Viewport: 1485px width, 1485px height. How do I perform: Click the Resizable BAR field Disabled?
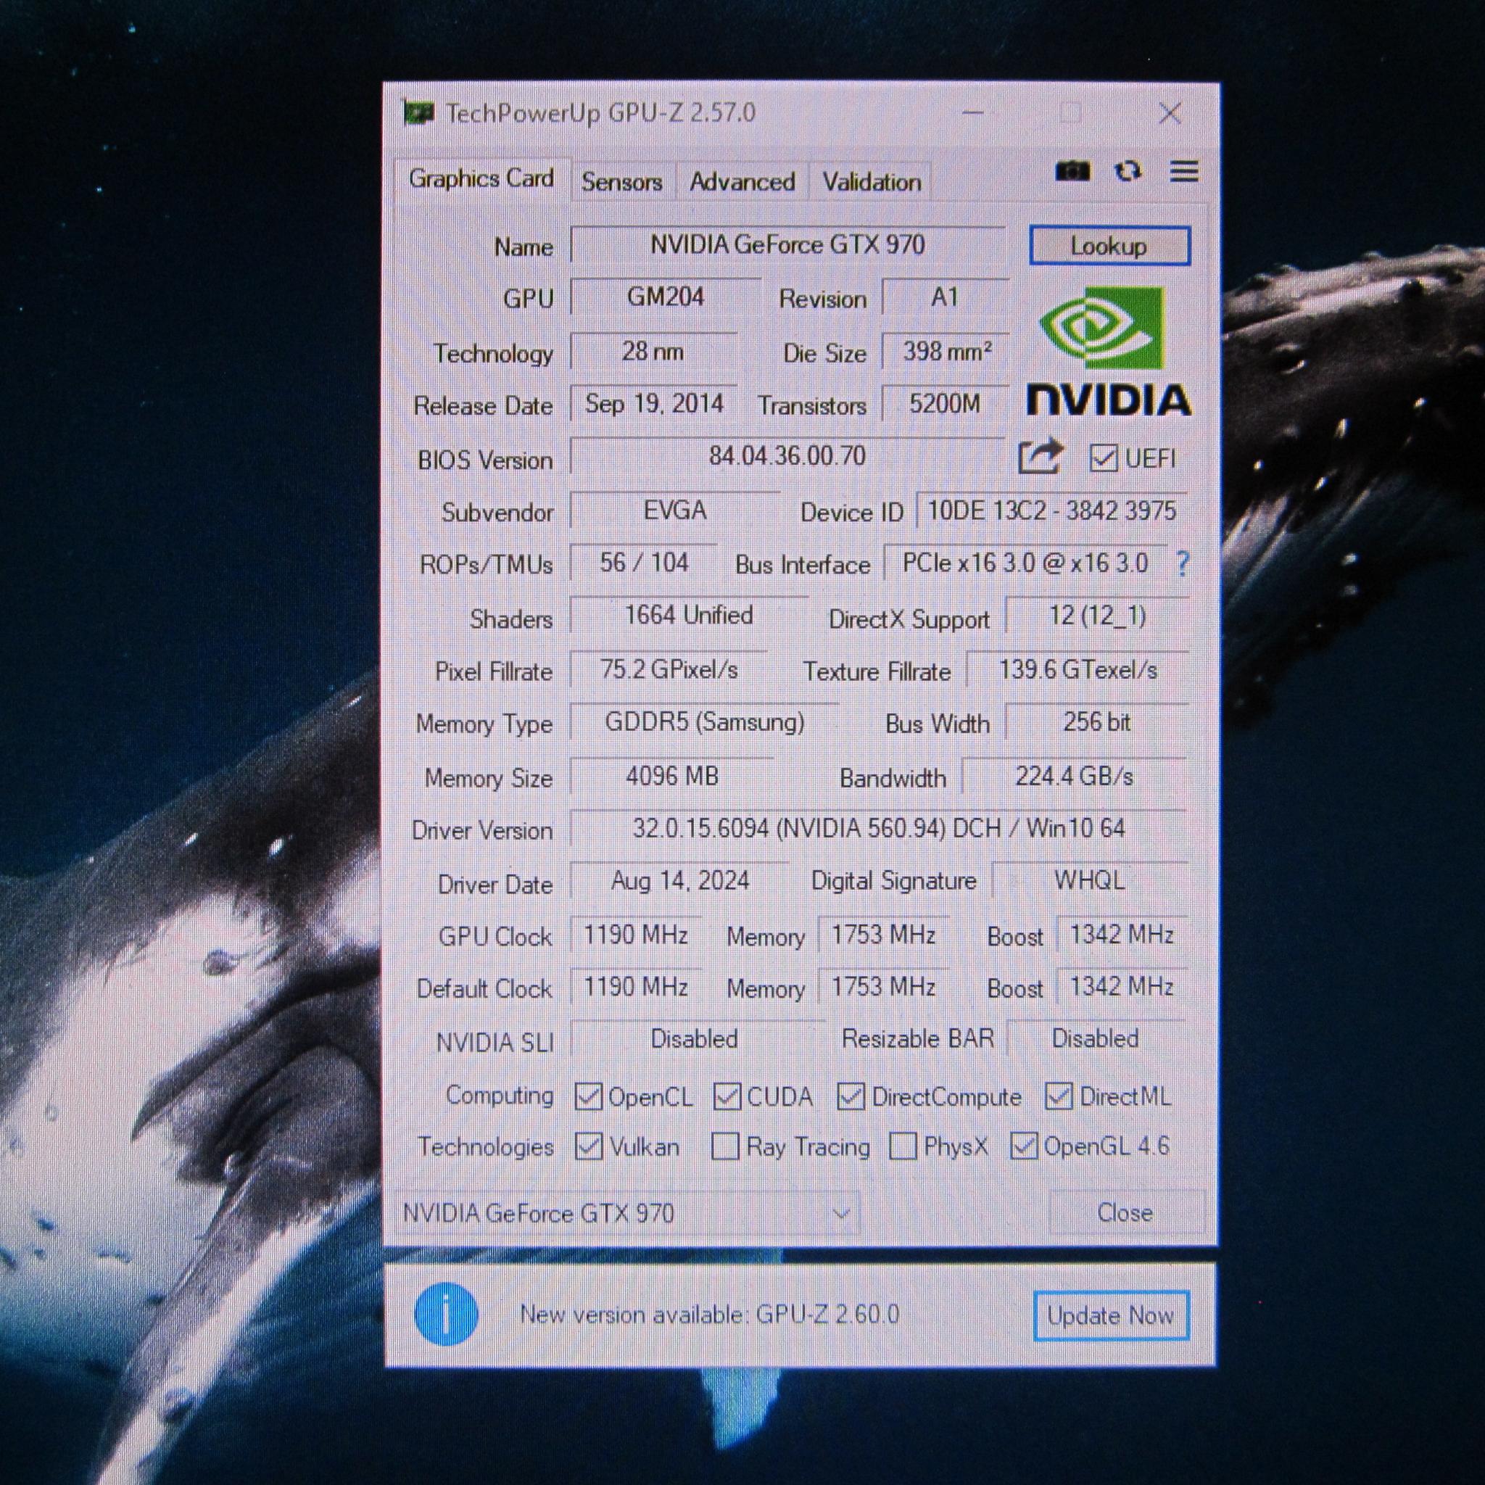coord(1097,1039)
